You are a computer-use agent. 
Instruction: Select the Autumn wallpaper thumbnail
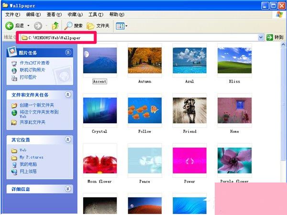click(145, 60)
